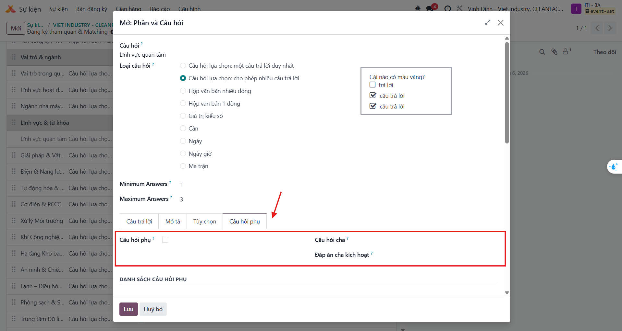Click the drag handle of Cơ điện & PCCC row
This screenshot has width=622, height=331.
point(14,204)
